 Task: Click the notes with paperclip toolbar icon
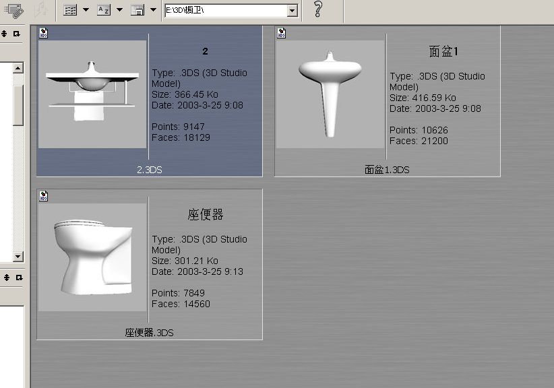point(13,10)
